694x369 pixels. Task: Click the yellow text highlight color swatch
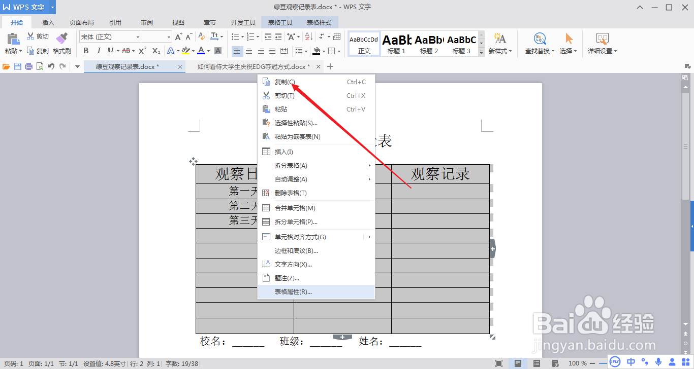[186, 51]
